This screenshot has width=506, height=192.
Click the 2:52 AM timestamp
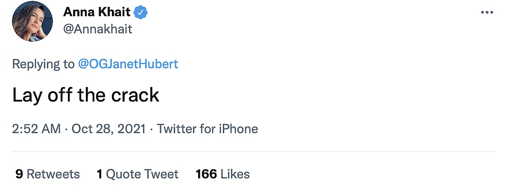[x=36, y=129]
